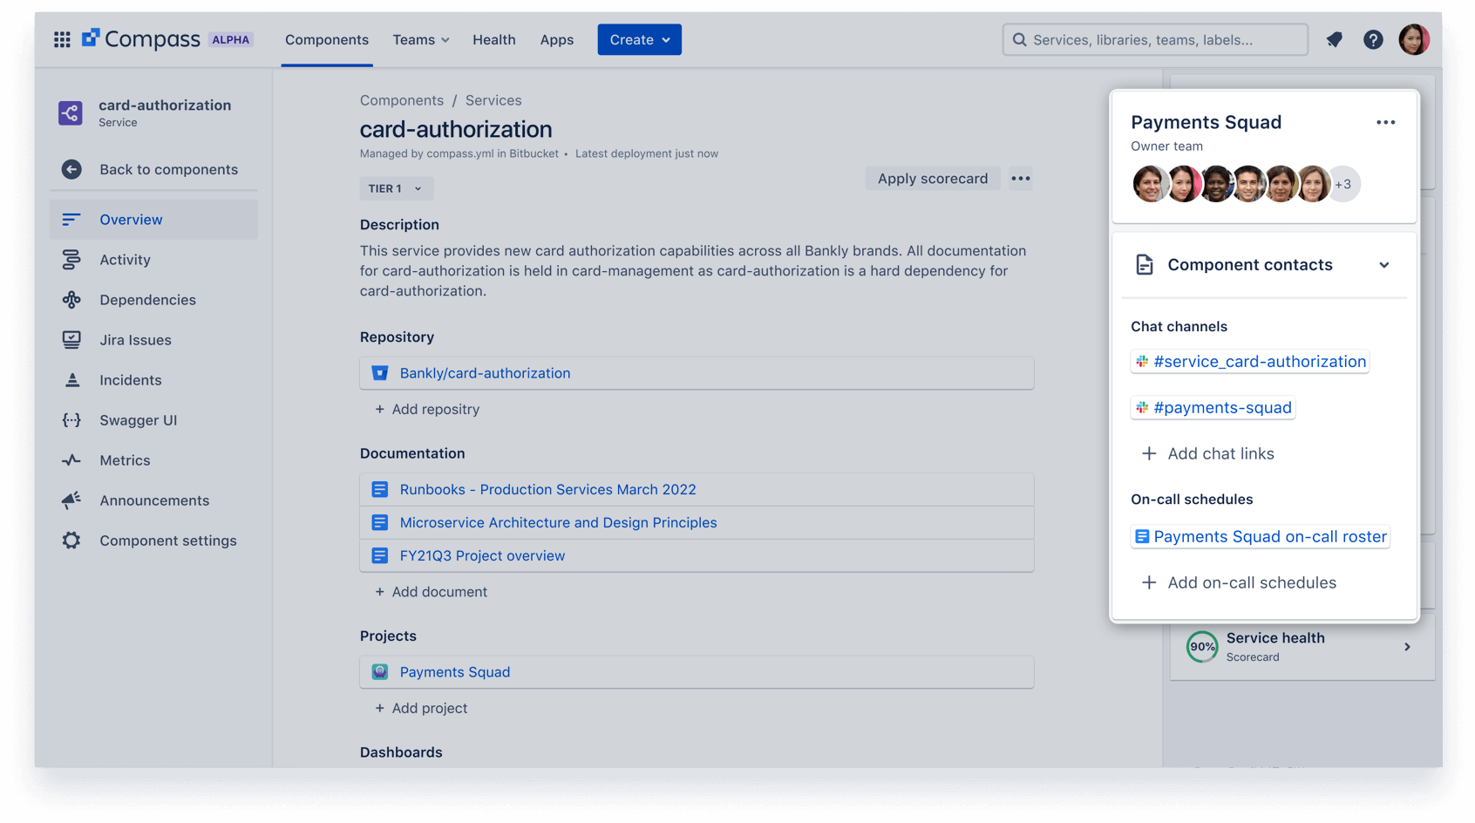The height and width of the screenshot is (823, 1475).
Task: Open the #payments-squad chat channel
Action: click(x=1213, y=408)
